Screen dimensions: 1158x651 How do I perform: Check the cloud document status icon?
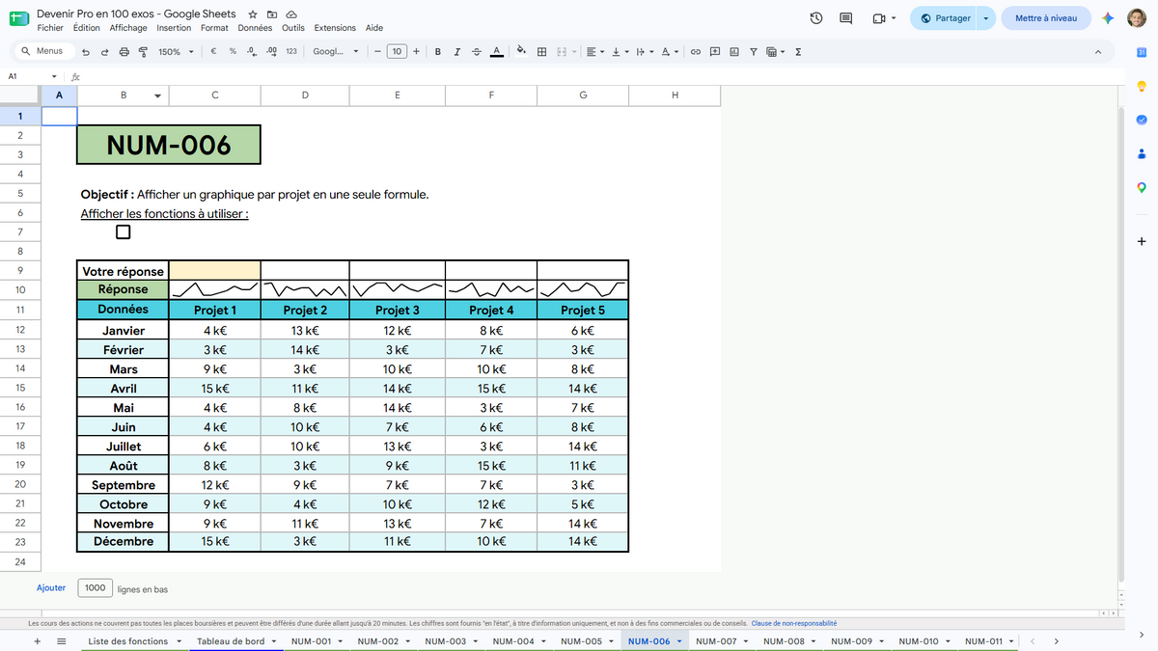point(291,14)
